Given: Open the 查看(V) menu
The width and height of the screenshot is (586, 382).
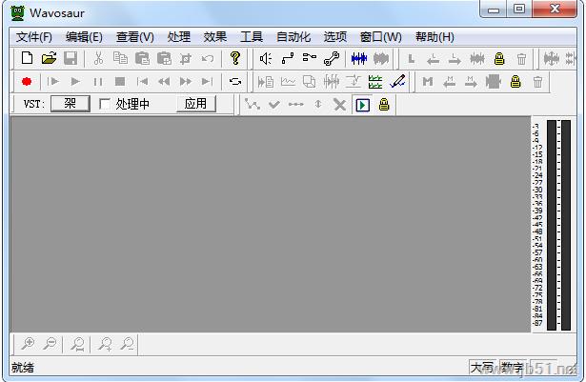Looking at the screenshot, I should click(x=135, y=37).
